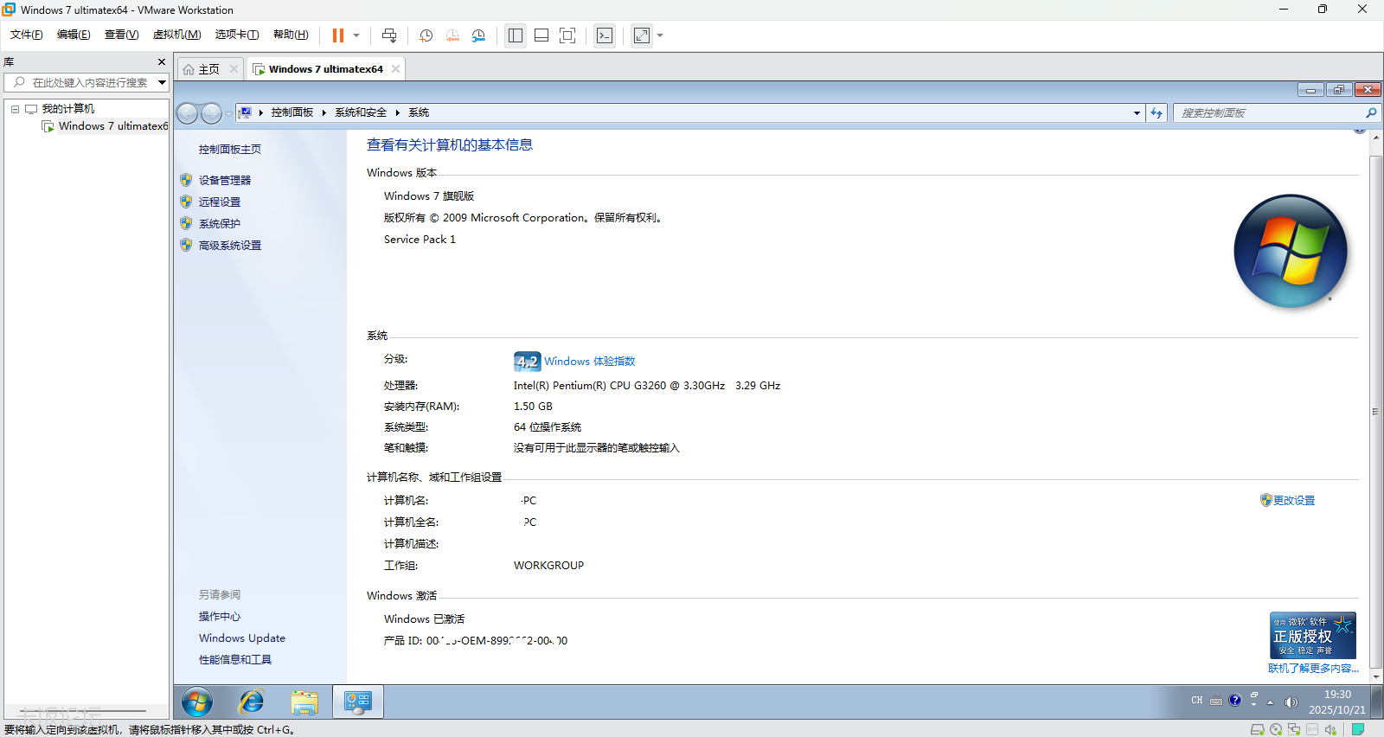This screenshot has height=737, width=1384.
Task: Click the take snapshot clock icon
Action: point(426,35)
